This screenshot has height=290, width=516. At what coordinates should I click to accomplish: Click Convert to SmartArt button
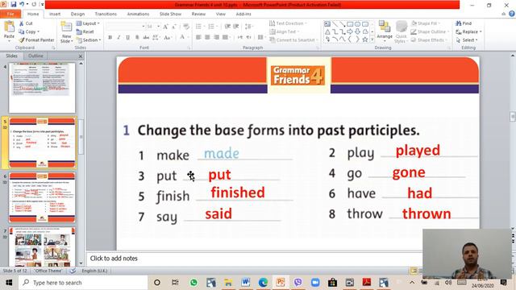(293, 40)
